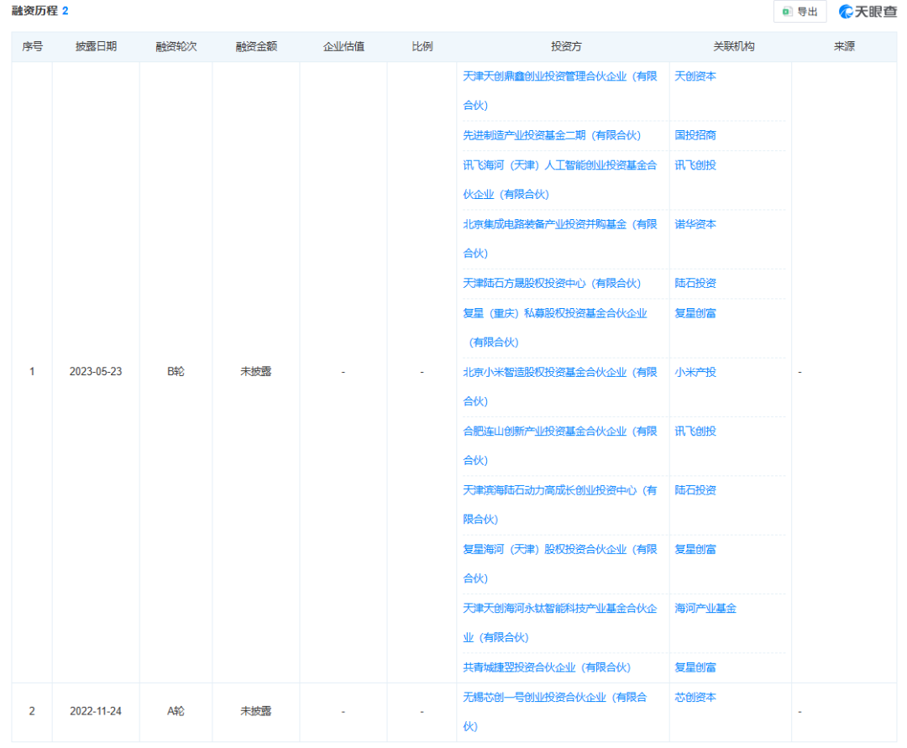
Task: Click the 关联机构 column header
Action: click(x=733, y=46)
